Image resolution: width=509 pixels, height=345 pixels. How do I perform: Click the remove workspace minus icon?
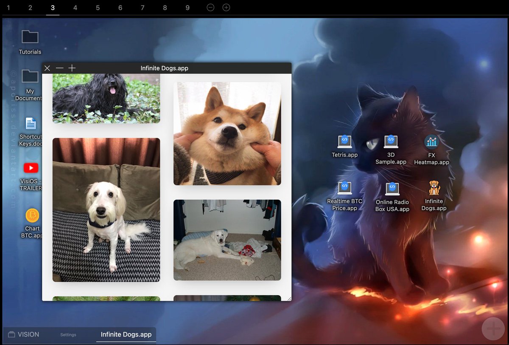click(x=210, y=8)
